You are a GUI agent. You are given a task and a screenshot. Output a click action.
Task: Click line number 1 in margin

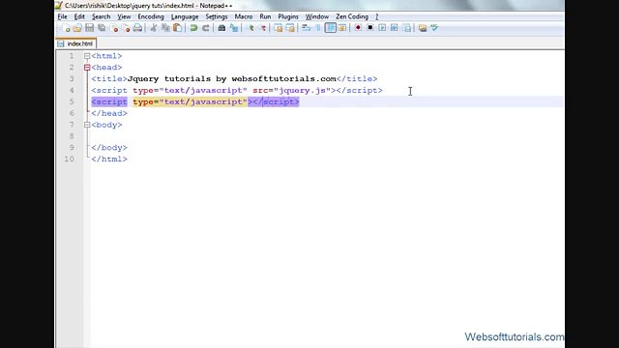click(x=72, y=56)
